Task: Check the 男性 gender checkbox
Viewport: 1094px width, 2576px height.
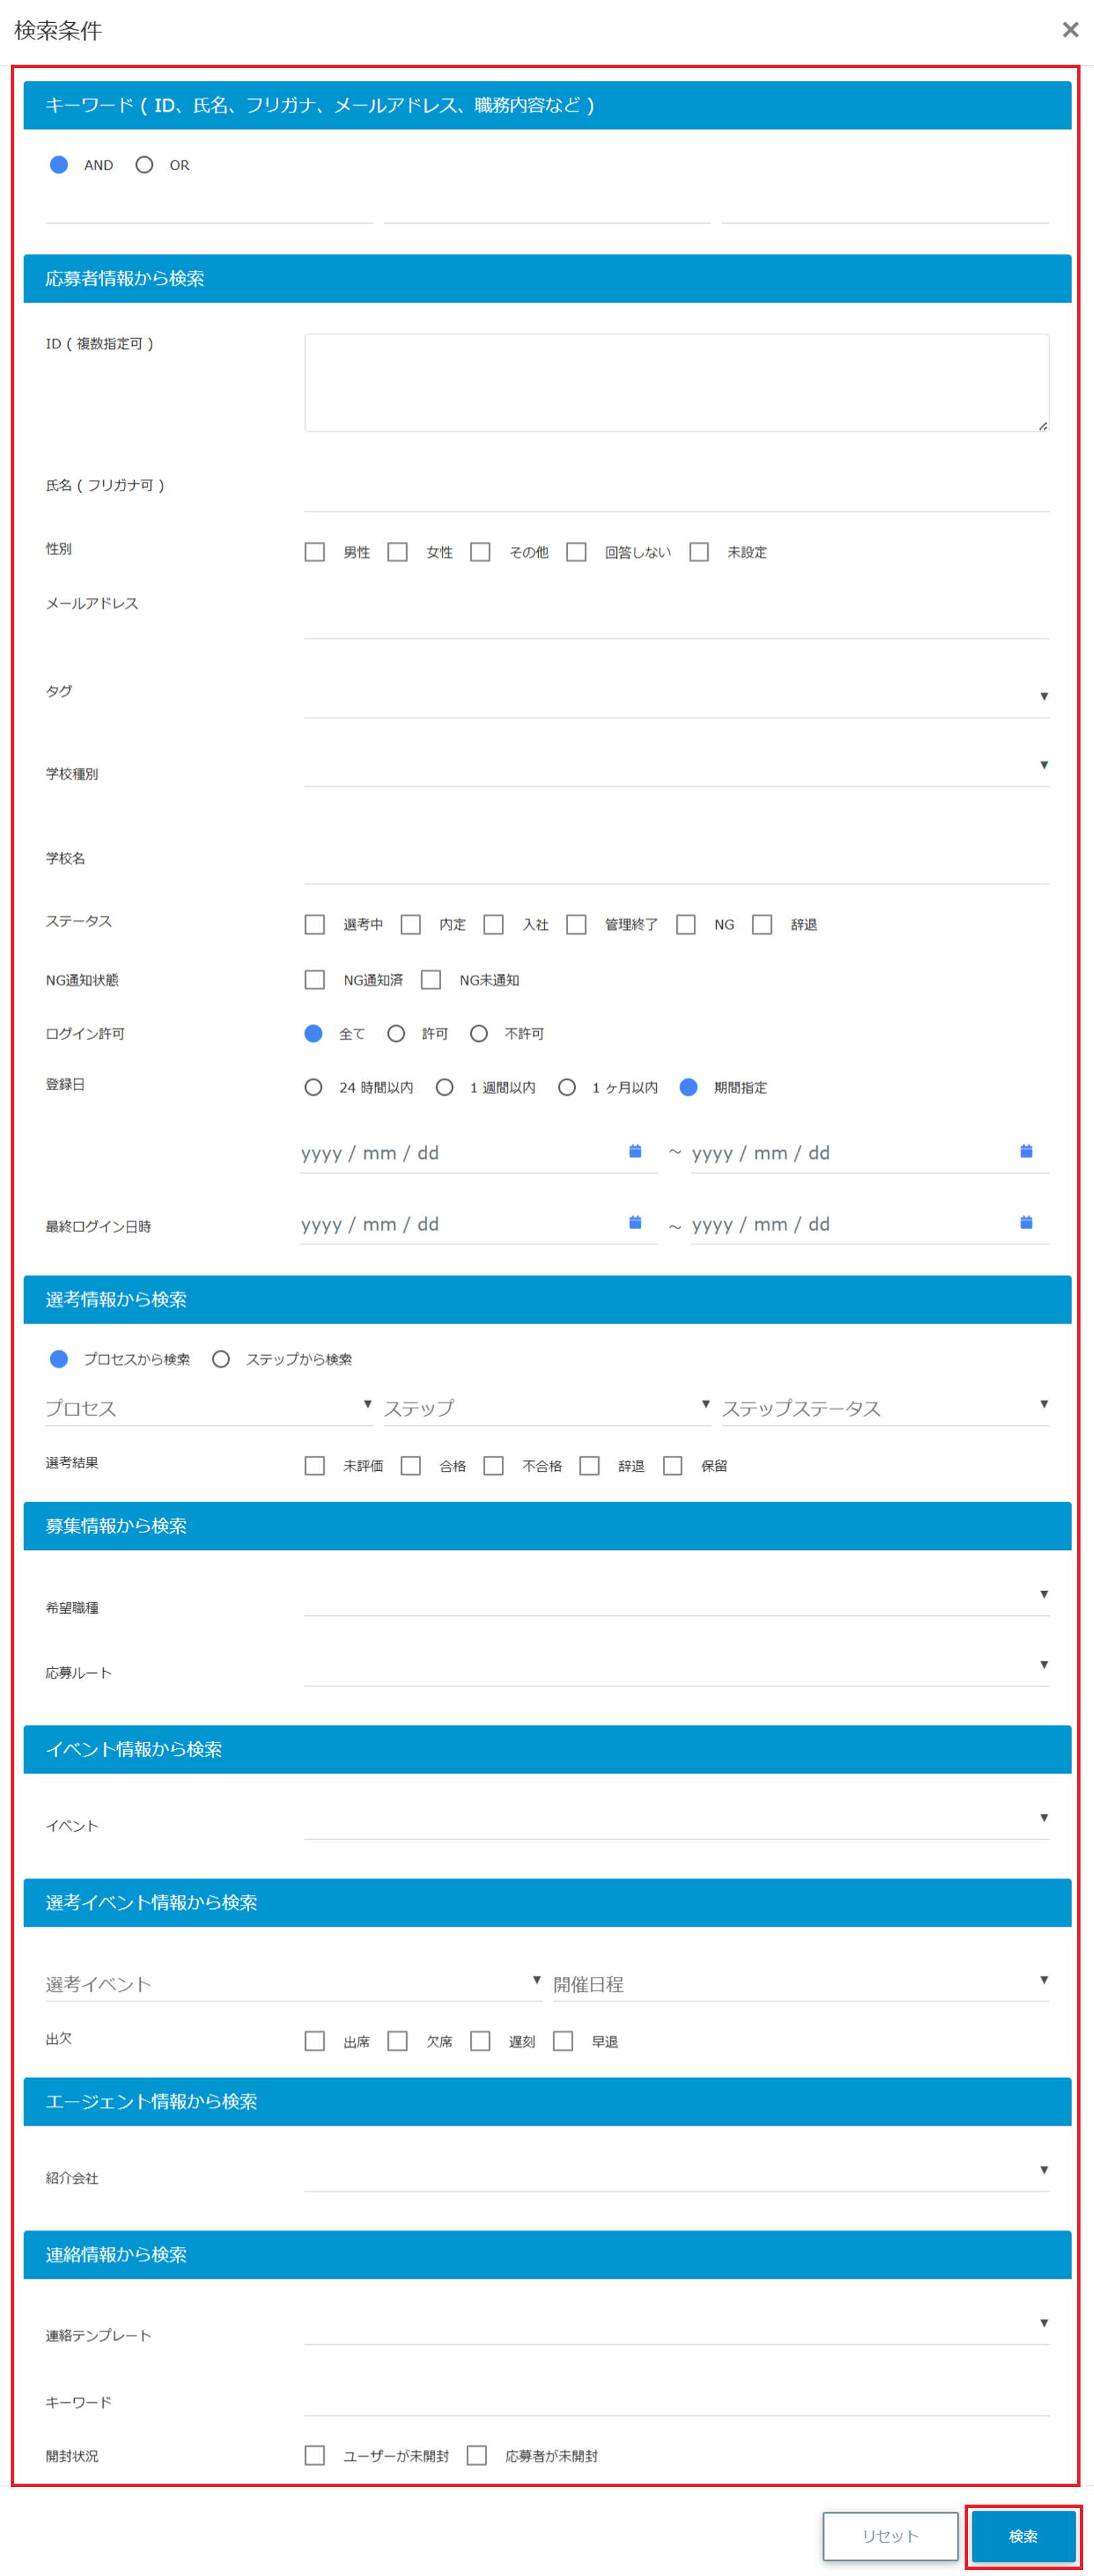Action: [315, 552]
